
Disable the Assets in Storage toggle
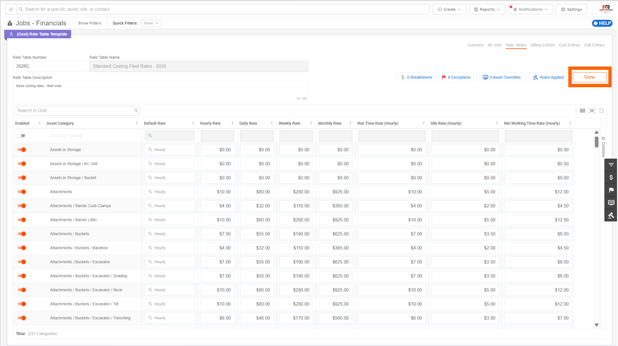[22, 150]
